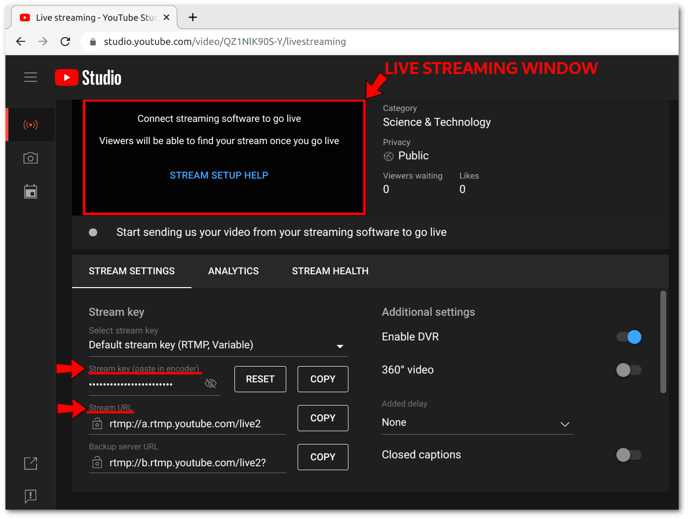Open a new browser tab with plus icon
This screenshot has height=519, width=688.
pyautogui.click(x=193, y=17)
